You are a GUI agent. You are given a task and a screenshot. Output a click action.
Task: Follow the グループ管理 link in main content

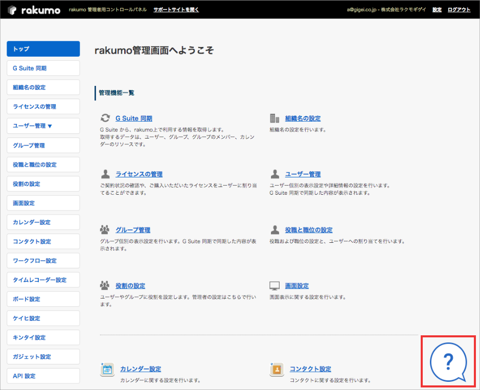133,230
